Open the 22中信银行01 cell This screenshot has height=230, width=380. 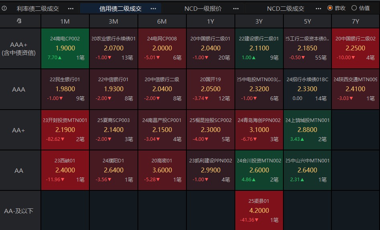[114, 89]
